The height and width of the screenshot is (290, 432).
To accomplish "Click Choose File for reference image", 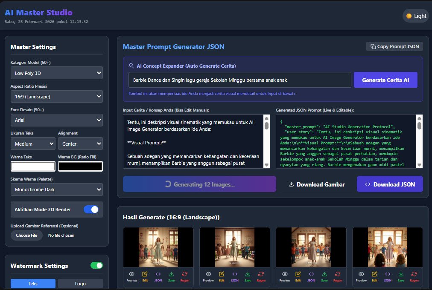I will (x=26, y=235).
